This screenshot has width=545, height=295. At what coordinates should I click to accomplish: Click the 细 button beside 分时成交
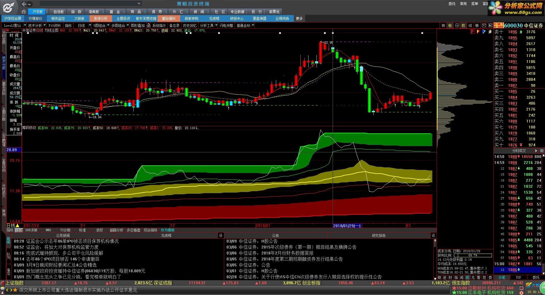coord(542,151)
